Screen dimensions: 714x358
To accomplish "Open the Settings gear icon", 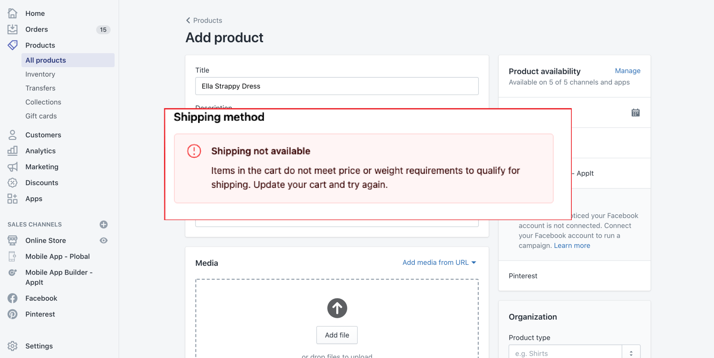I will tap(12, 346).
